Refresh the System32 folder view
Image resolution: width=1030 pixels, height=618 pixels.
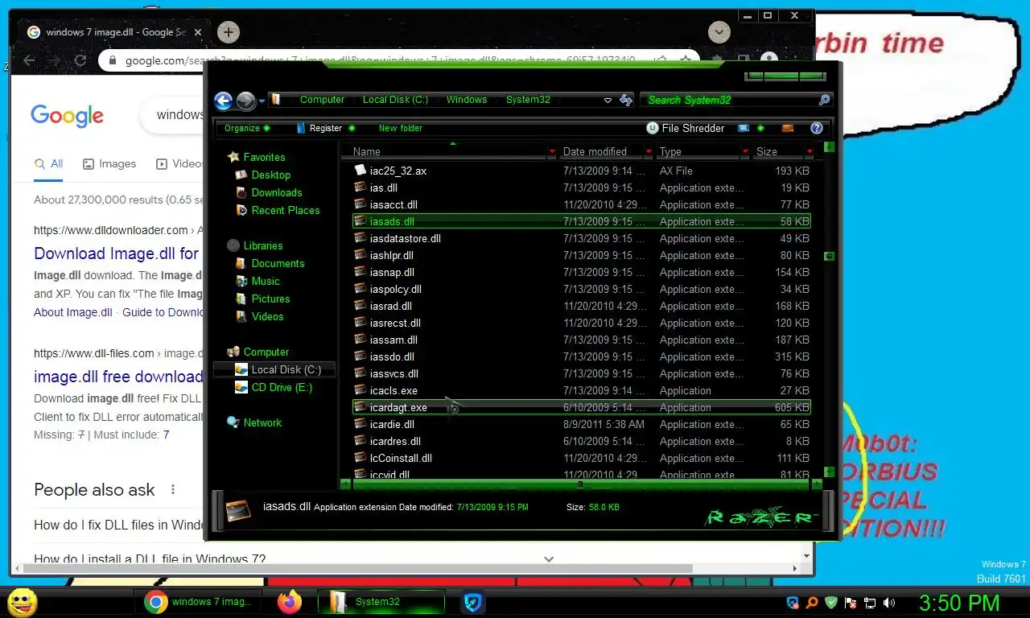tap(626, 101)
